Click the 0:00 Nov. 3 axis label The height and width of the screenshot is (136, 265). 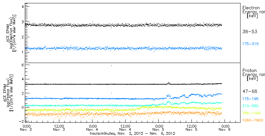pyautogui.click(x=26, y=128)
